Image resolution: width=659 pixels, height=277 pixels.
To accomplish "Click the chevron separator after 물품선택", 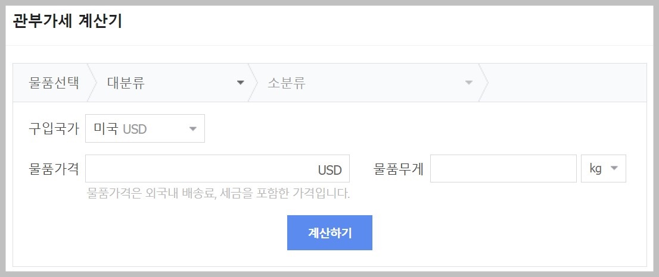I will 93,83.
